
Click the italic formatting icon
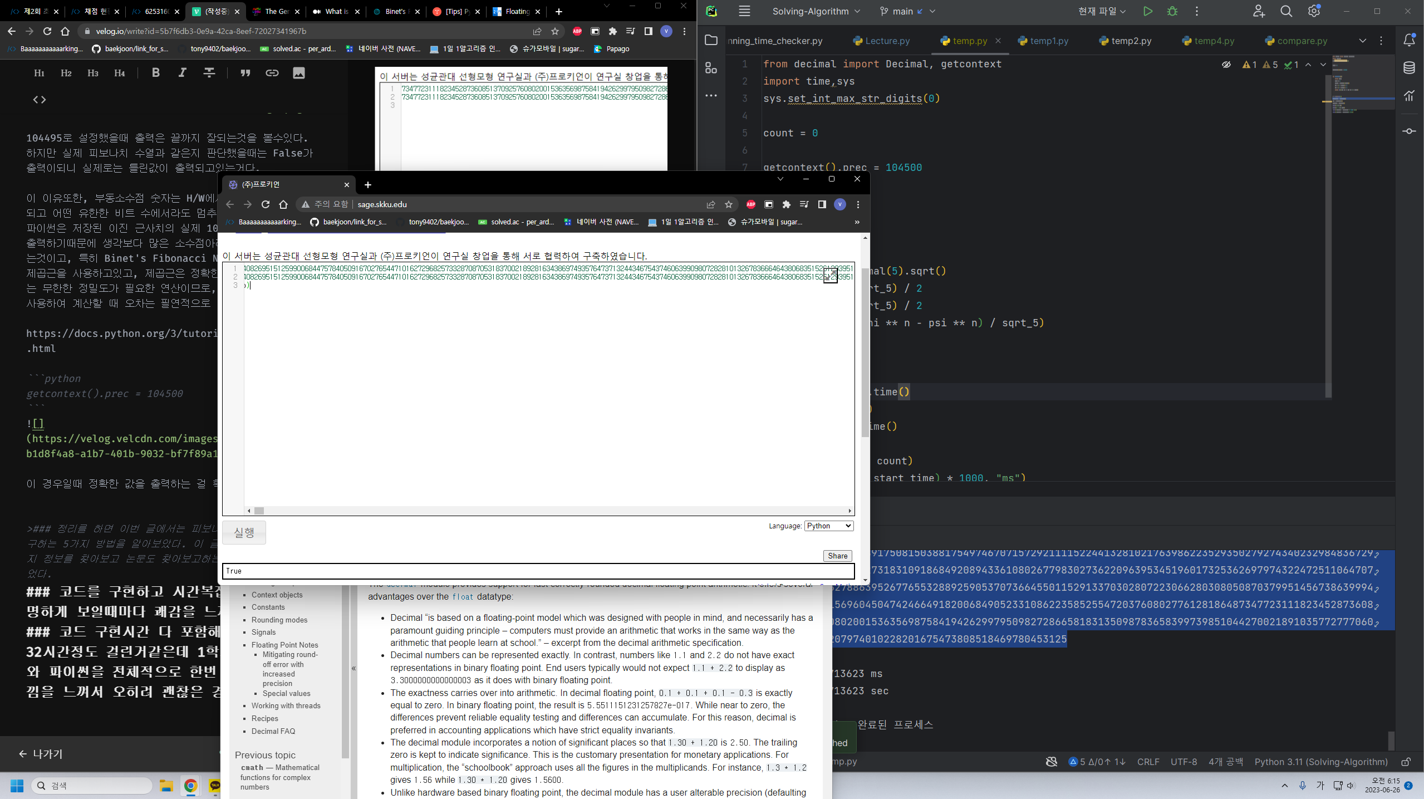pyautogui.click(x=182, y=72)
